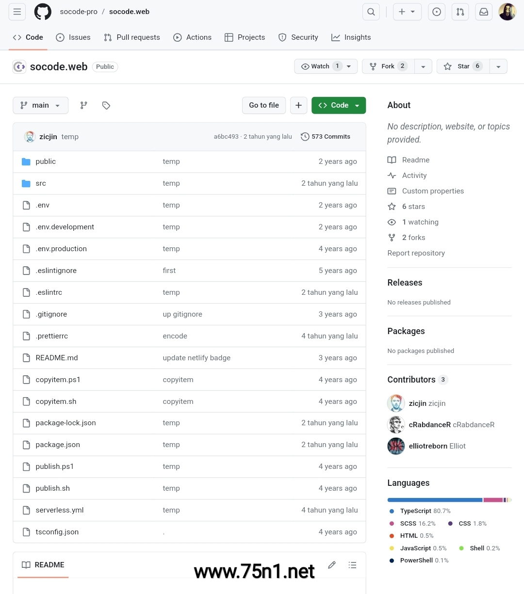Open the Releases heading link
Screen dimensions: 524x594
pos(405,283)
